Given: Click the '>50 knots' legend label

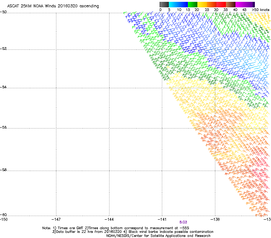Looking at the screenshot, I should [260, 10].
